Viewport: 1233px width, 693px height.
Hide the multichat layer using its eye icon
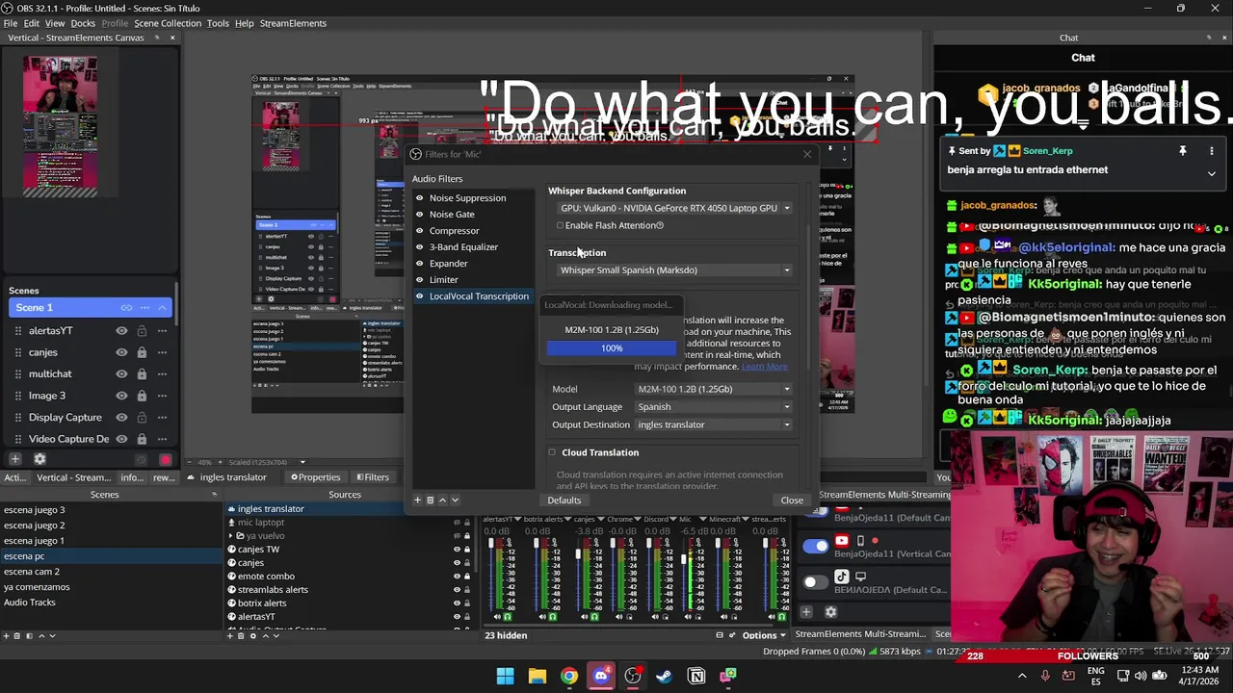tap(121, 373)
